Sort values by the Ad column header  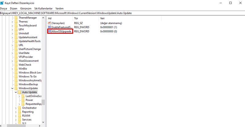(60, 18)
